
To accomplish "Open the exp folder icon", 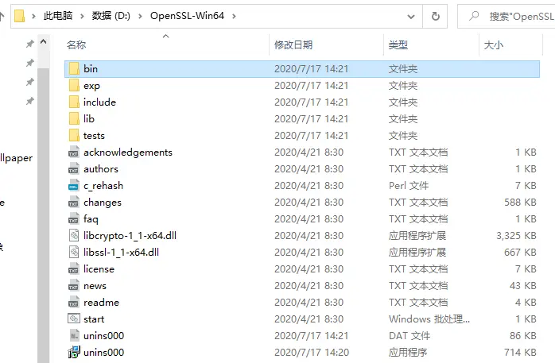I will pos(74,85).
